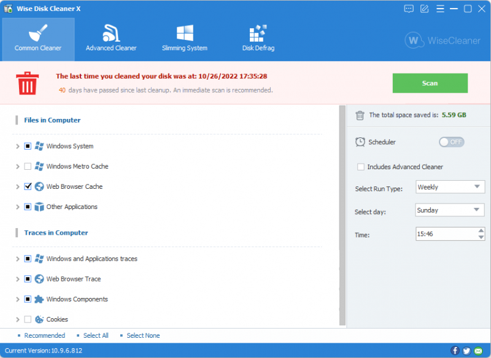Image resolution: width=491 pixels, height=358 pixels.
Task: Click the Traces in Computer heading
Action: click(x=56, y=232)
